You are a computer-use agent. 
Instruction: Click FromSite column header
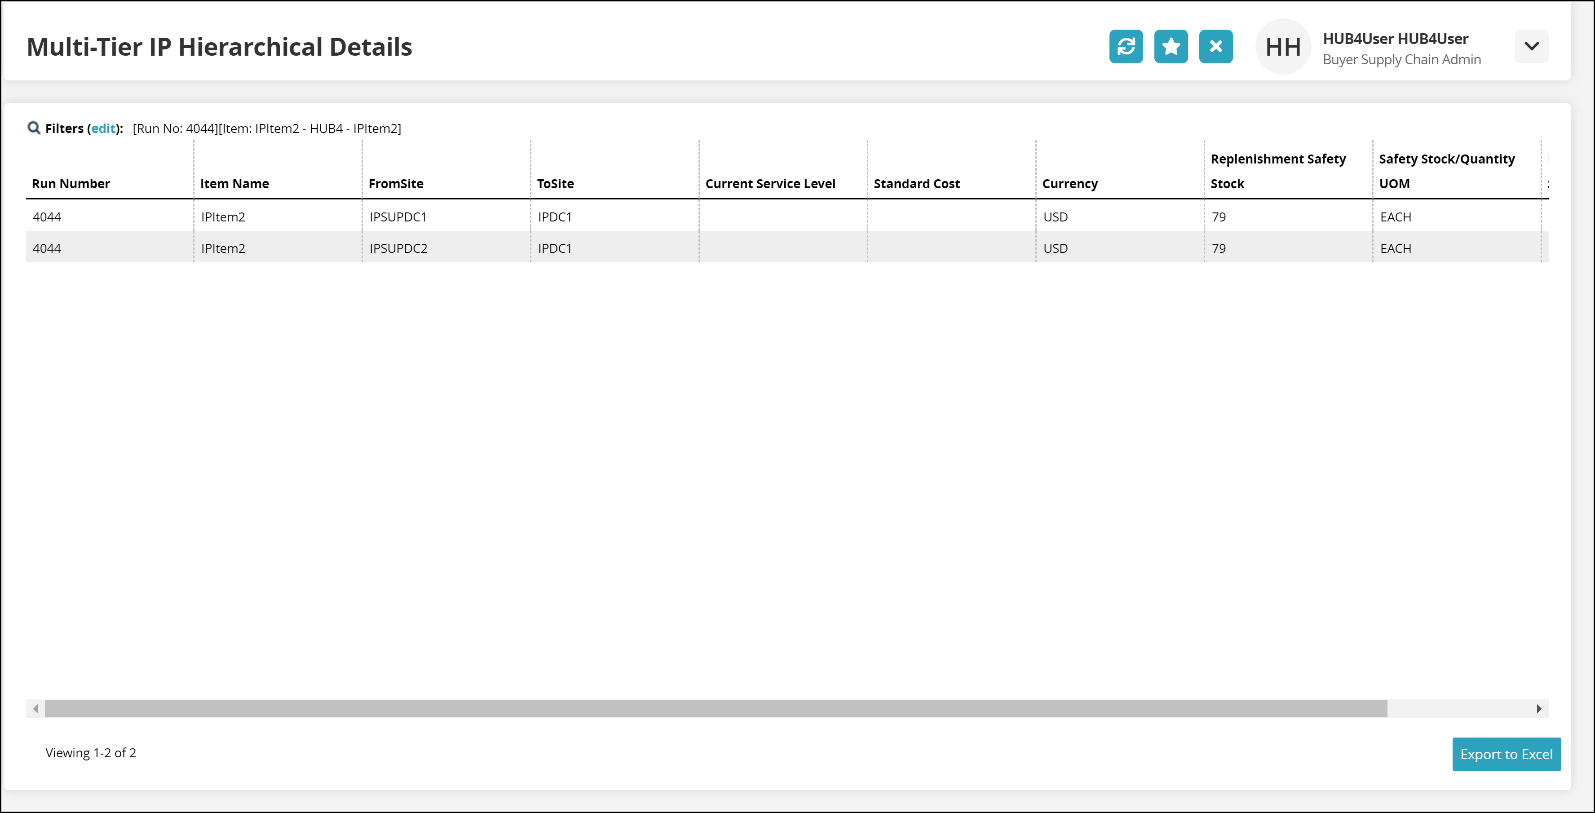coord(396,183)
